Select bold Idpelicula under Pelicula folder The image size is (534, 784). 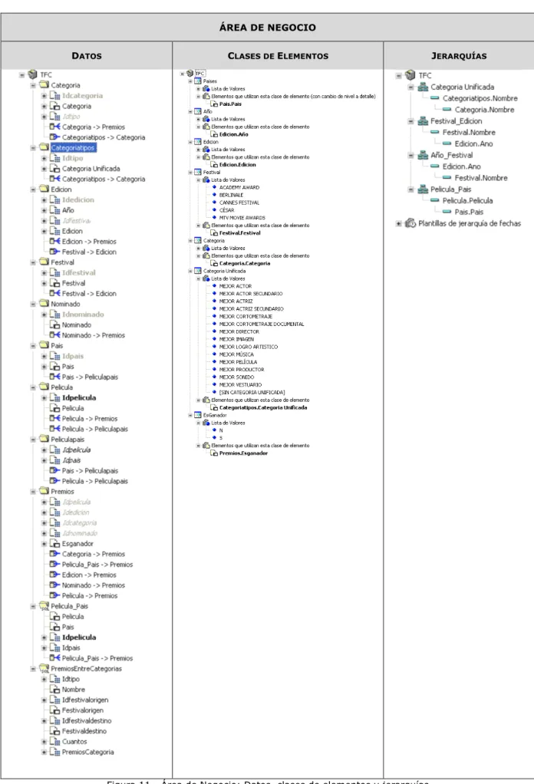pyautogui.click(x=79, y=397)
